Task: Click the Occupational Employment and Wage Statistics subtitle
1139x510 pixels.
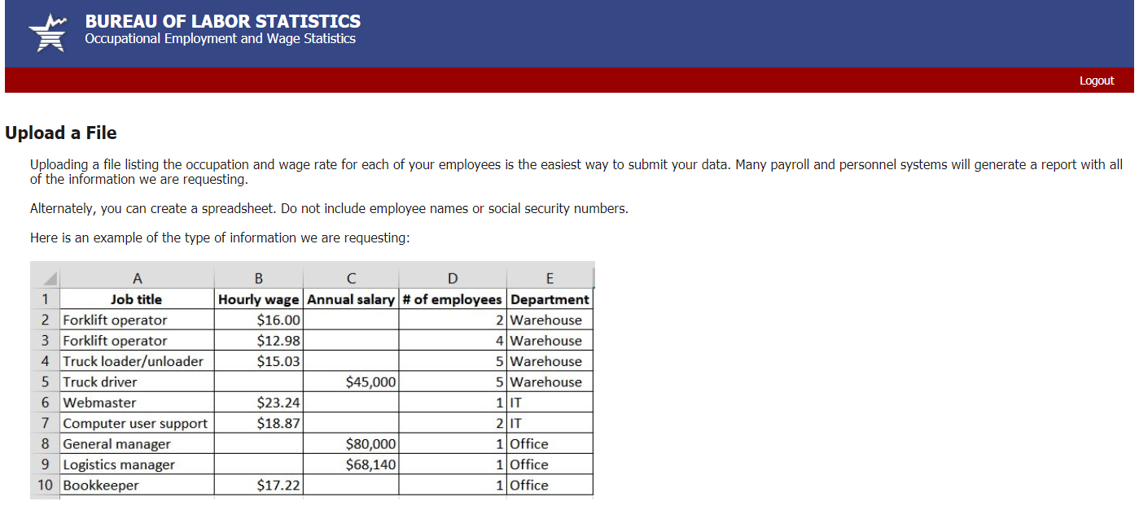Action: coord(220,39)
